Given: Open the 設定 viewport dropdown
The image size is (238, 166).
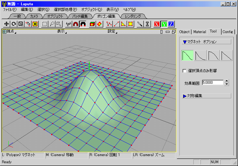Looking at the screenshot, I should click(112, 32).
